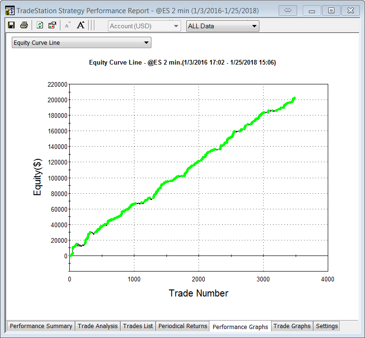The width and height of the screenshot is (365, 338).
Task: Go to the Trades List tab
Action: click(x=138, y=326)
